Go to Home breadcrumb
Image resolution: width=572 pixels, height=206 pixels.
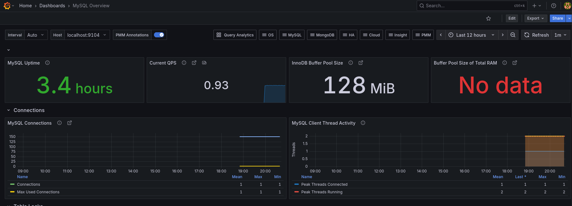click(x=25, y=6)
